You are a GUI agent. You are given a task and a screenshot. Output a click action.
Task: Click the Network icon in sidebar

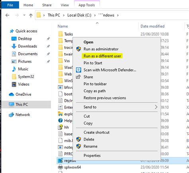coord(12,115)
